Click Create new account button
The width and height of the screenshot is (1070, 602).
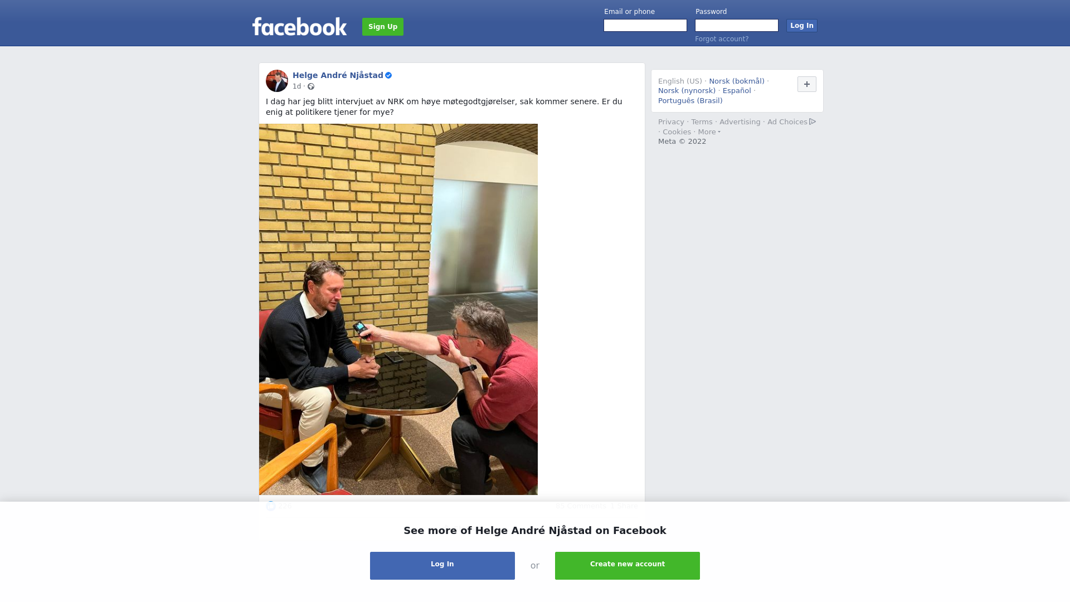coord(628,566)
